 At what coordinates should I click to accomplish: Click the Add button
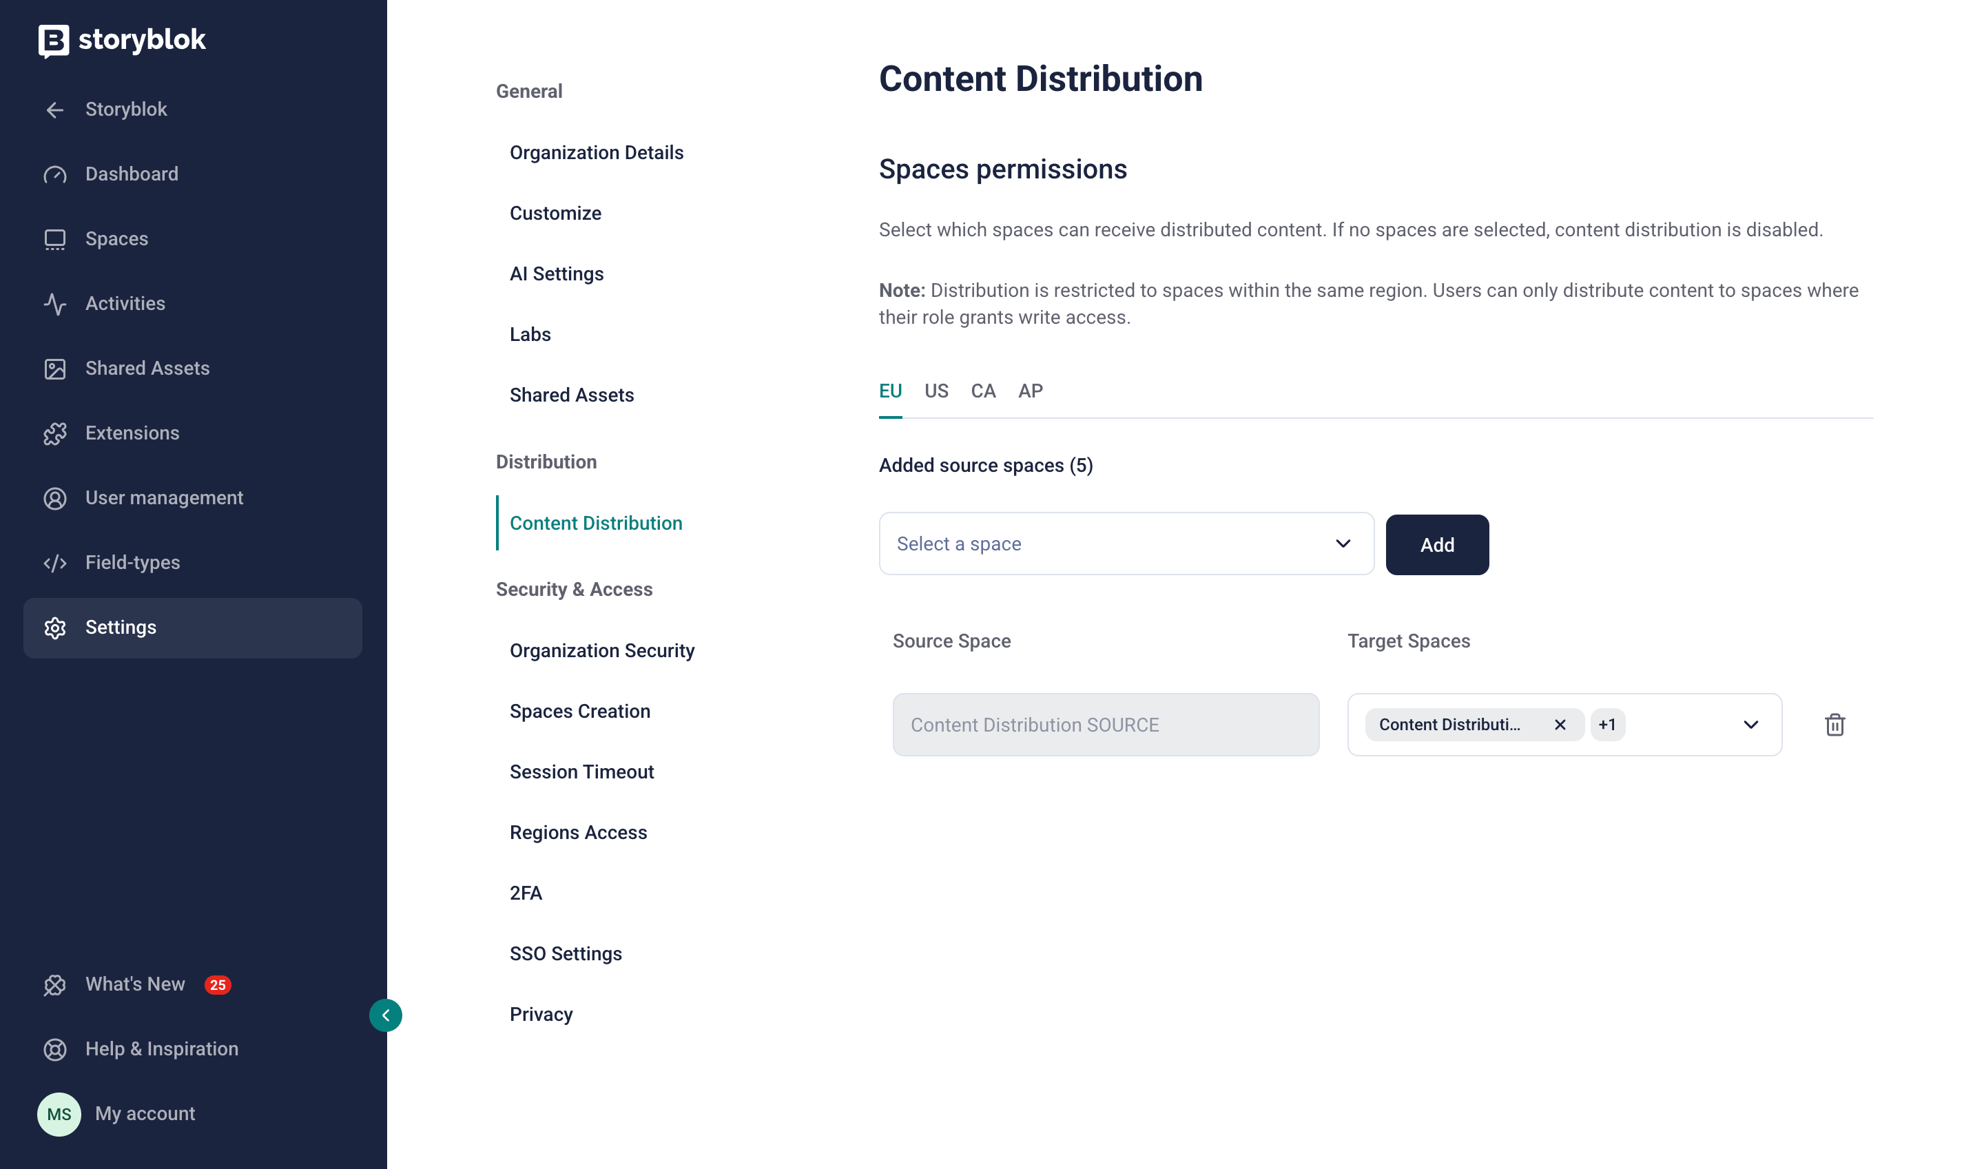coord(1436,545)
